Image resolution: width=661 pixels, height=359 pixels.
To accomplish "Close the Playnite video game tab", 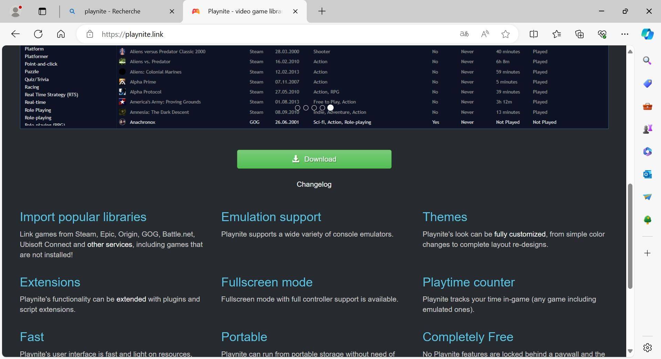I will (295, 11).
